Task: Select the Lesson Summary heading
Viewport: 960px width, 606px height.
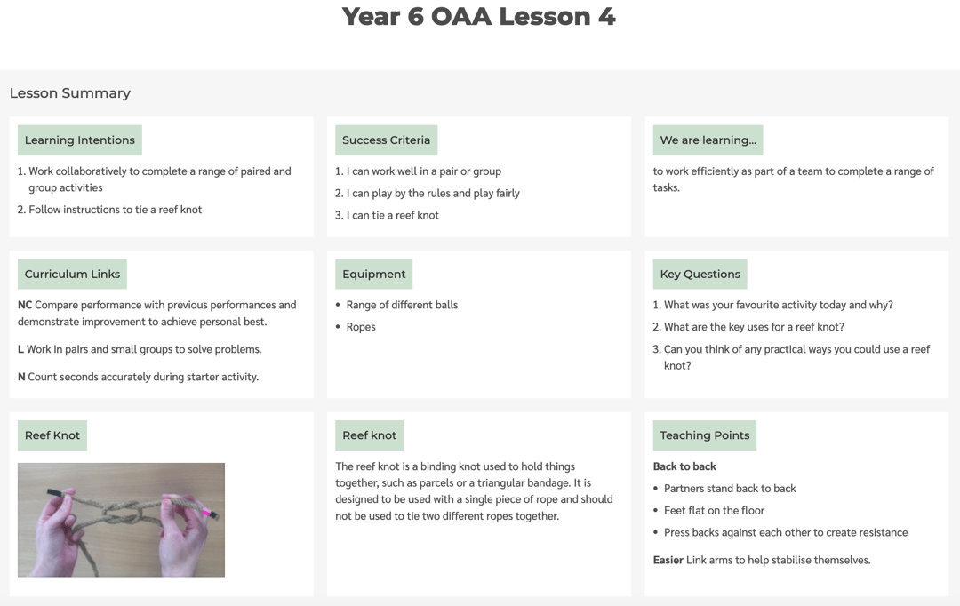Action: click(x=70, y=93)
